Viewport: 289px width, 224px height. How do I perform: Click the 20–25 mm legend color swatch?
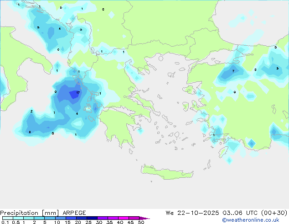pyautogui.click(x=81, y=218)
